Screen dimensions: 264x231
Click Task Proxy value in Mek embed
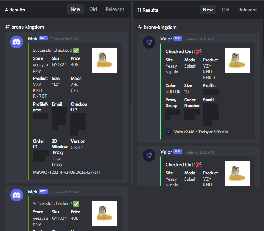tap(57, 162)
